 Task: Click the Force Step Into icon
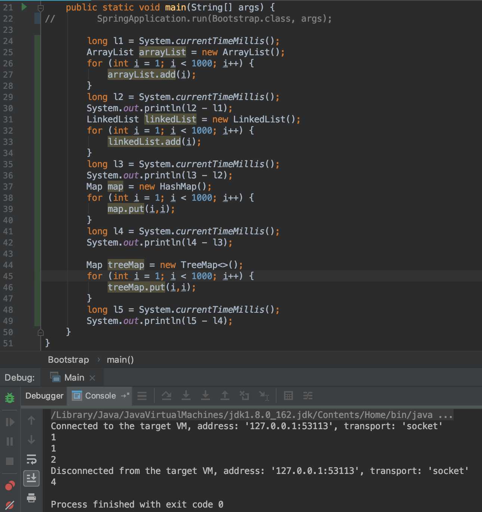[x=206, y=396]
